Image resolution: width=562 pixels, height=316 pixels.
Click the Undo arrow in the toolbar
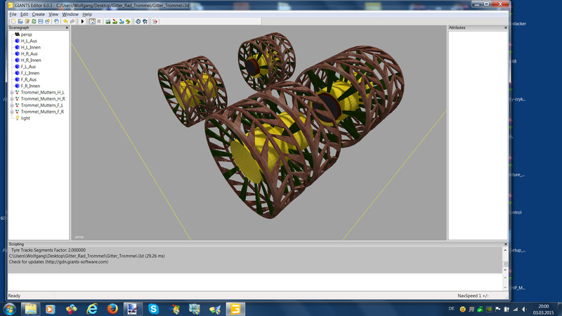click(x=65, y=22)
